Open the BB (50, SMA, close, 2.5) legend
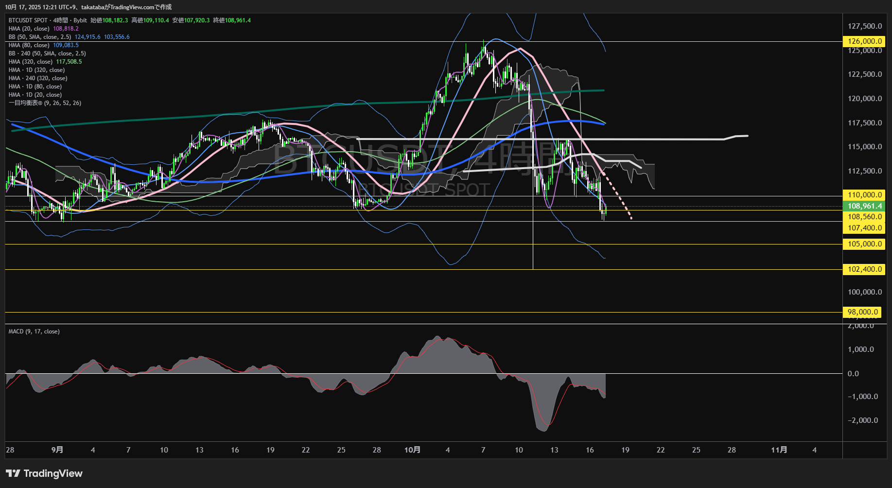The width and height of the screenshot is (892, 488). coord(40,37)
